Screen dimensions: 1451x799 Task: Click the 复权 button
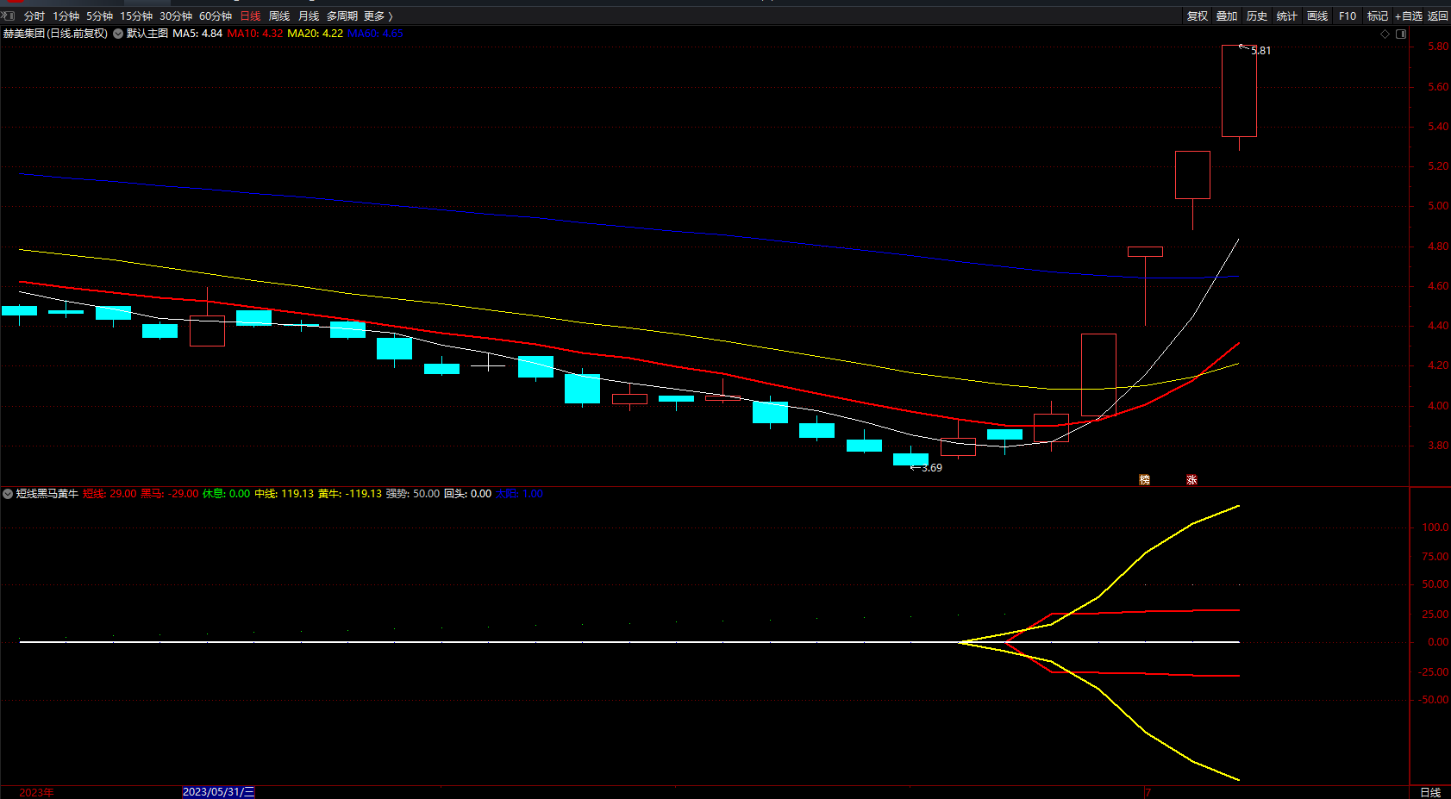click(x=1198, y=16)
